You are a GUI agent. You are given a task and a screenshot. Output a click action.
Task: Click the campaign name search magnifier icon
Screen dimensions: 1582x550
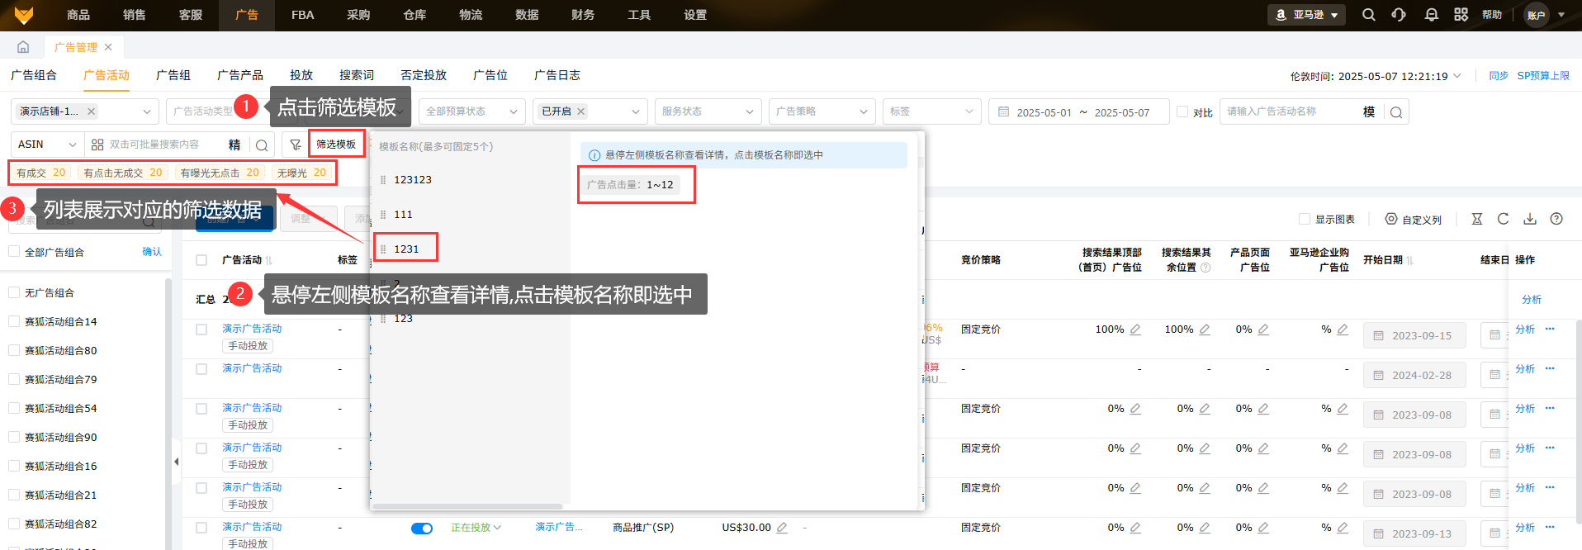[1396, 112]
